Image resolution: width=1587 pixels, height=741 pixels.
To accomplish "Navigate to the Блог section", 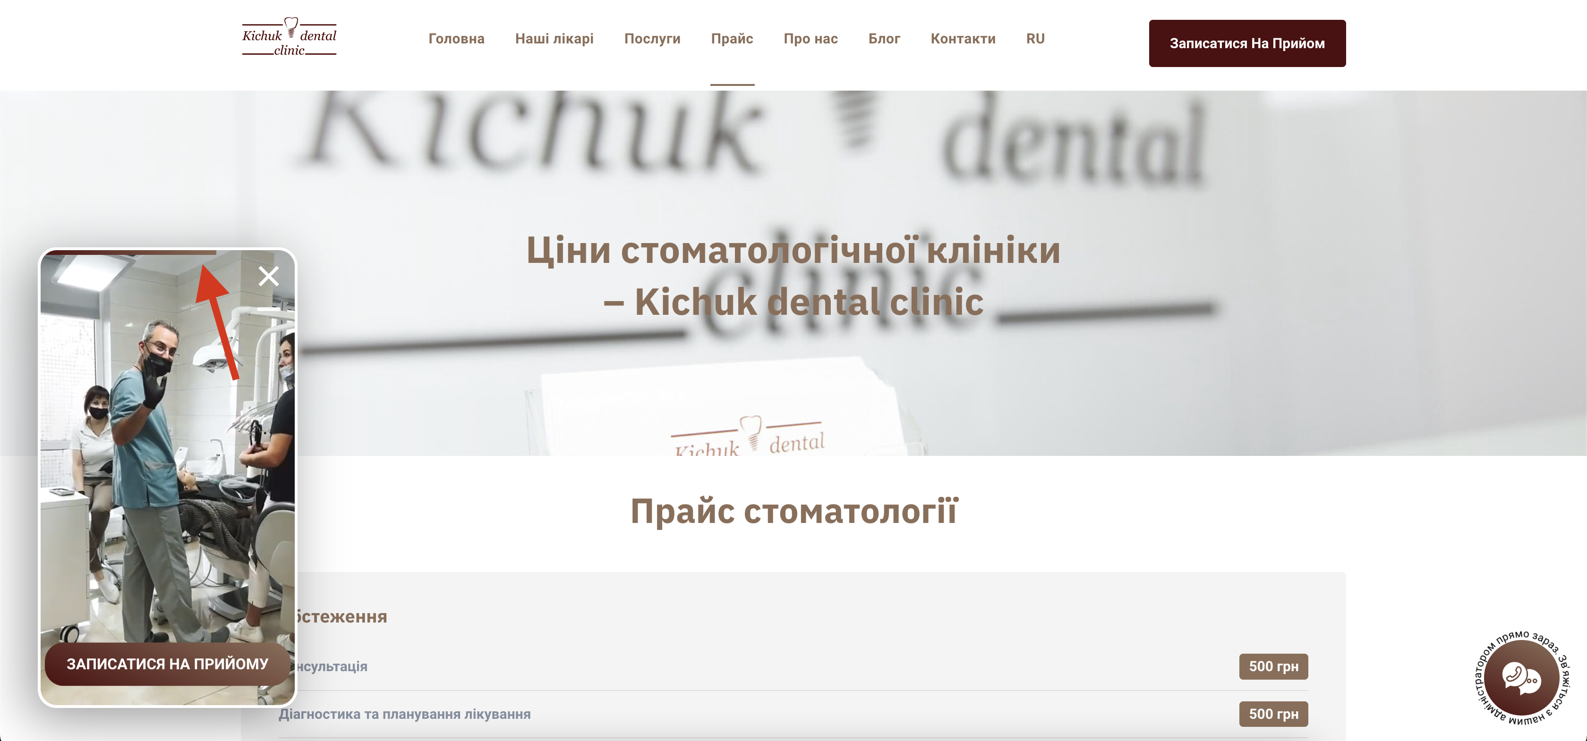I will (885, 38).
